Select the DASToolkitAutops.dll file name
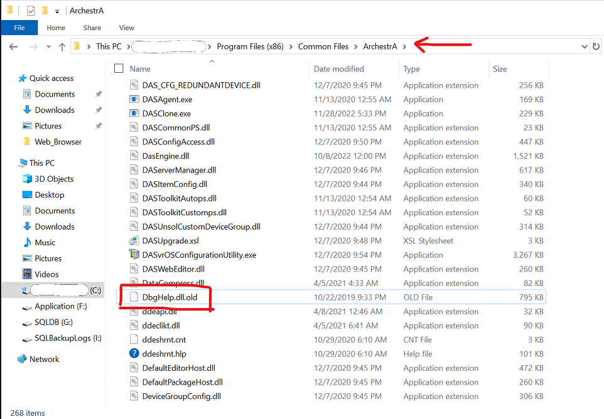 point(179,199)
